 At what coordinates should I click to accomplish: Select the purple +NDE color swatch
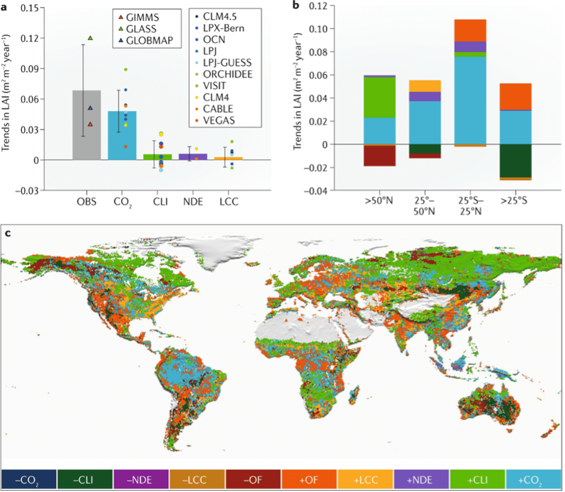423,479
